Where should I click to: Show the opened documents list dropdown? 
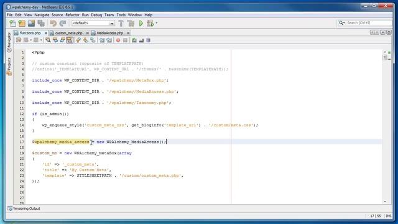[382, 32]
